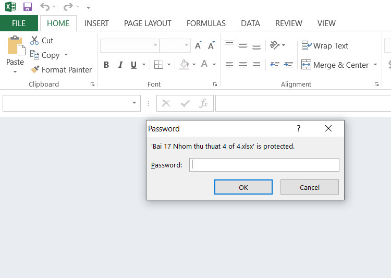391x278 pixels.
Task: Open the Undo history dropdown arrow
Action: (54, 7)
